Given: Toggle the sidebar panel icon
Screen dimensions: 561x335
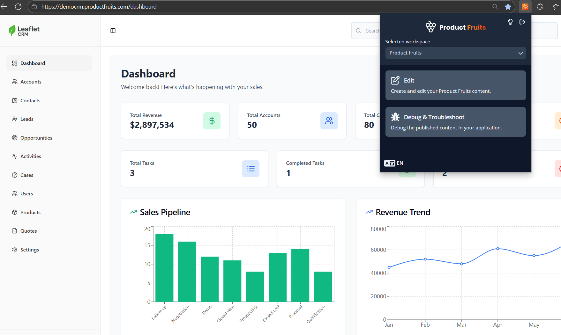Looking at the screenshot, I should pos(113,31).
